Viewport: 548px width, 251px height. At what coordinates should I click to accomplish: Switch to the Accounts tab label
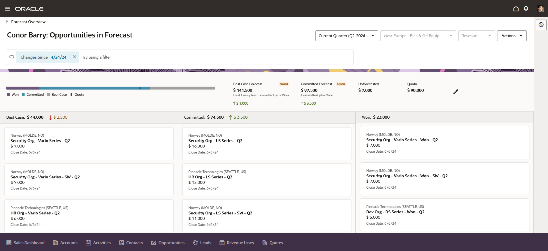(69, 243)
